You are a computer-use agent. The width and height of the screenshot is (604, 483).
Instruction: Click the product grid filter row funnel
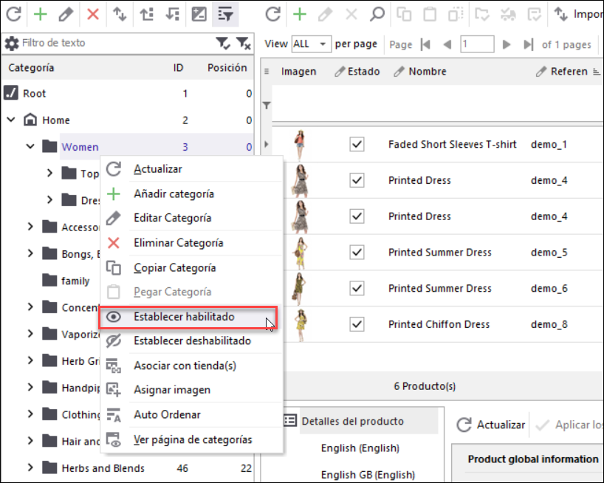click(266, 105)
